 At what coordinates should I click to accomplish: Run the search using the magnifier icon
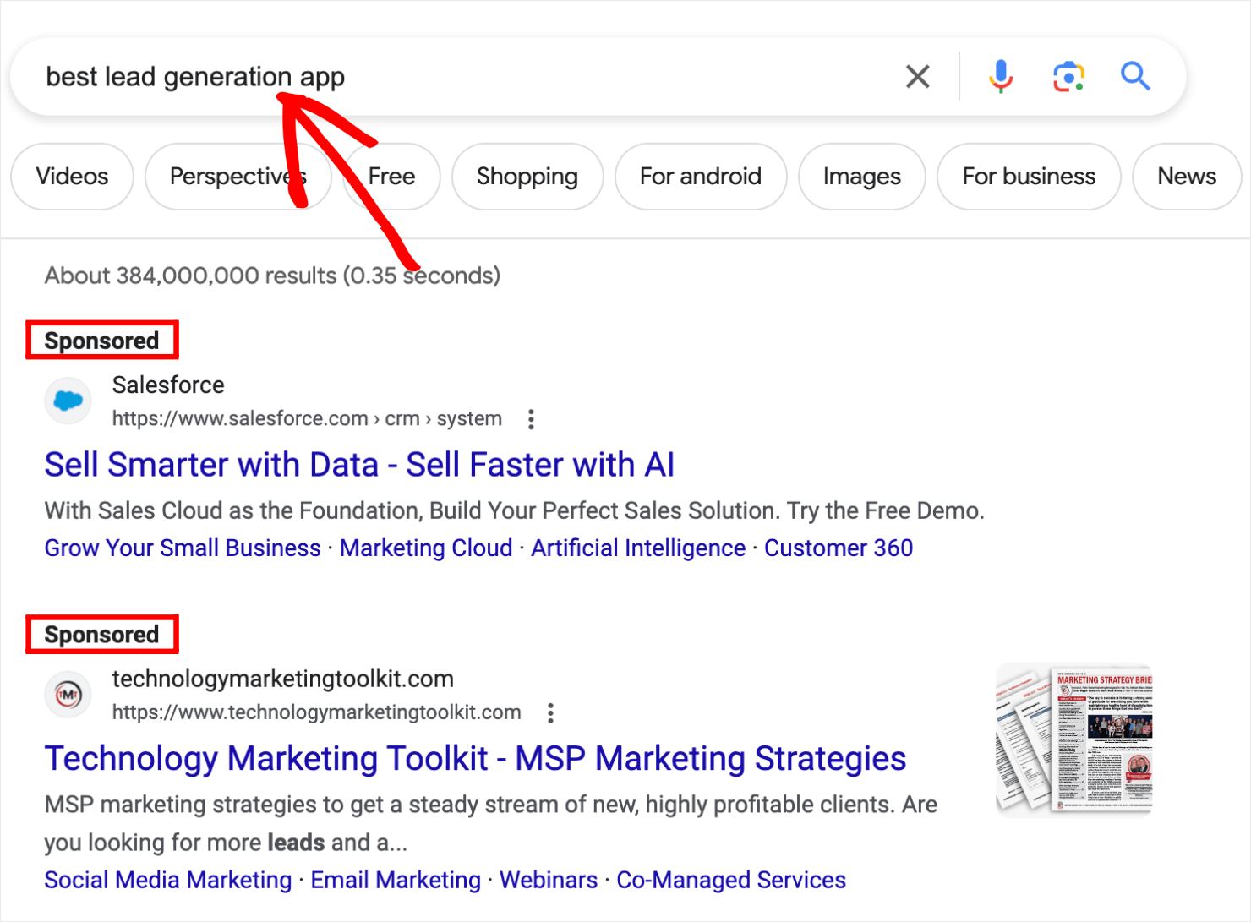1136,76
